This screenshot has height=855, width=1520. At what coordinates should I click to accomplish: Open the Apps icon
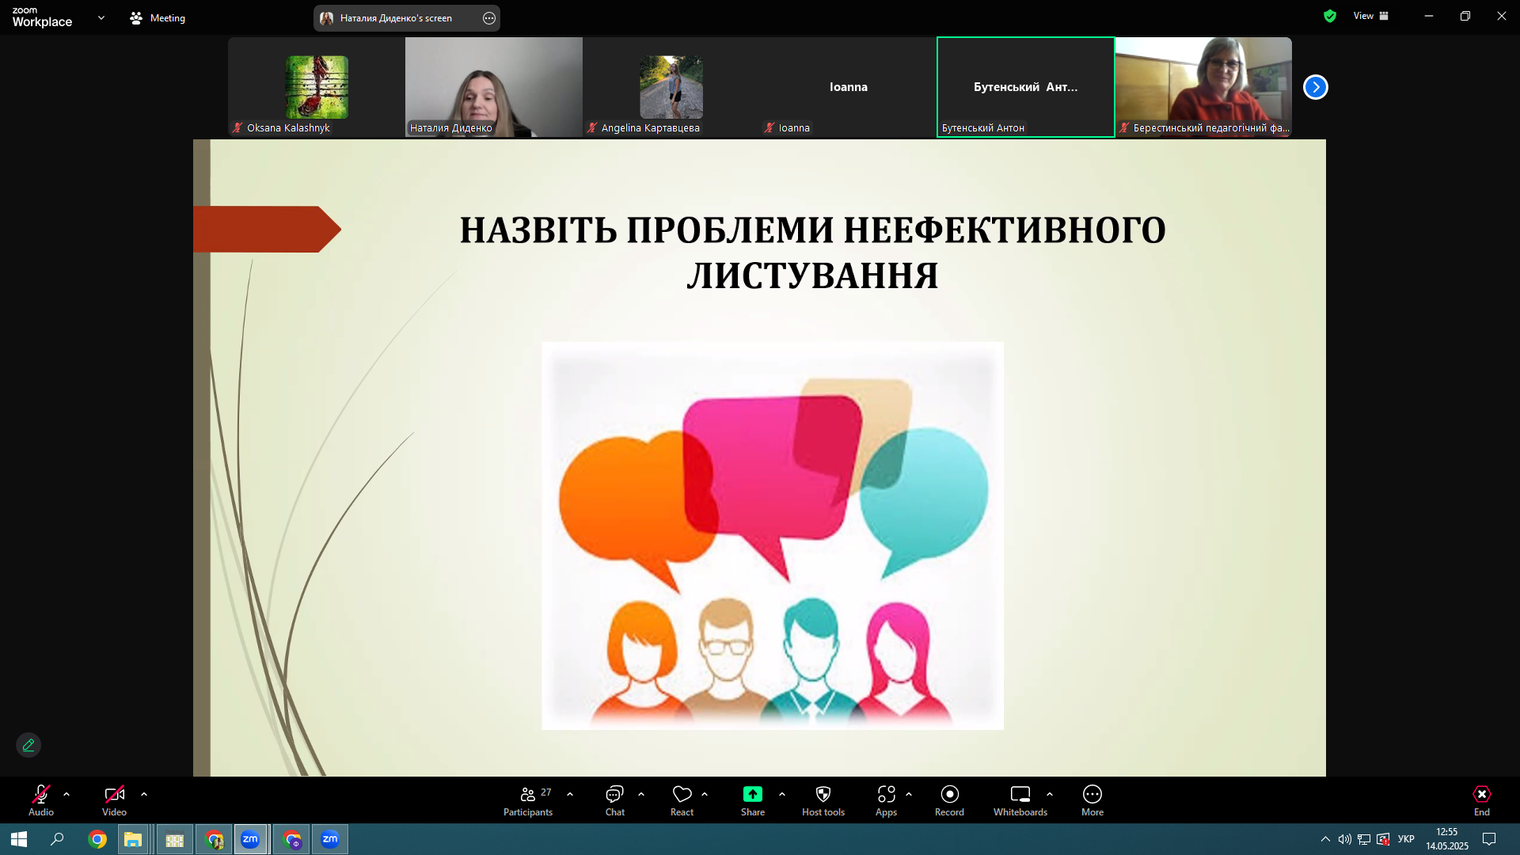pos(886,795)
